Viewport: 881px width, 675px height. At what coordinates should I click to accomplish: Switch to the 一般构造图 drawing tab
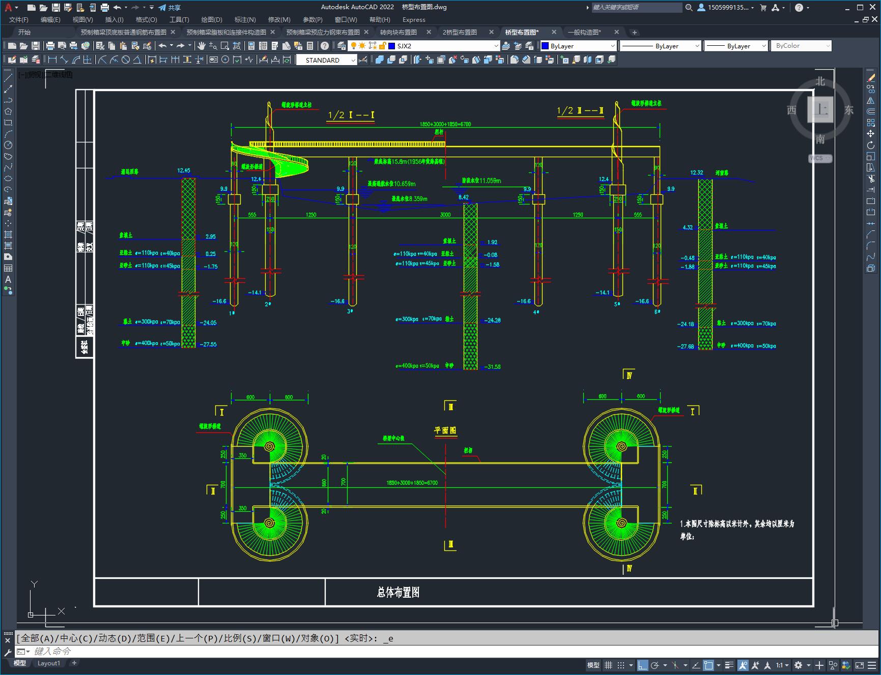pos(584,32)
